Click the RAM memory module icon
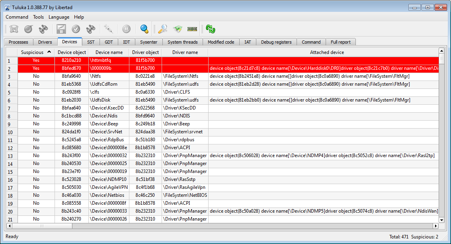 [x=192, y=29]
